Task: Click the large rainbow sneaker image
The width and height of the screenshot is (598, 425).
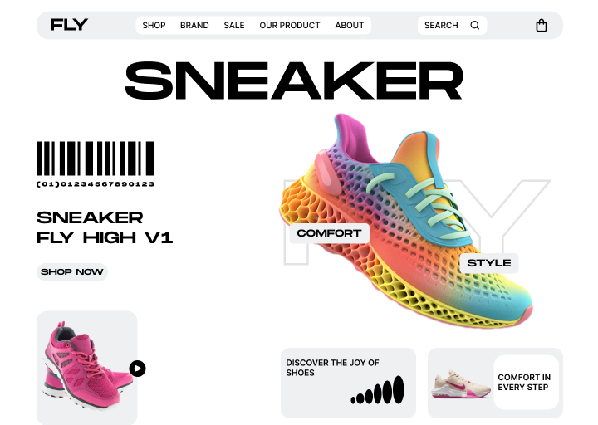Action: tap(406, 221)
